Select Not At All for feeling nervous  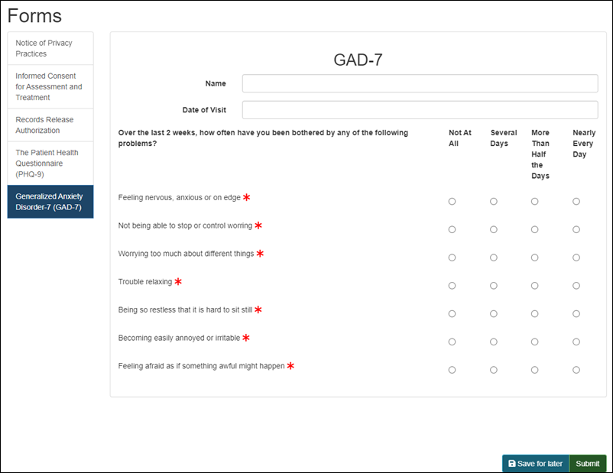[x=452, y=201]
